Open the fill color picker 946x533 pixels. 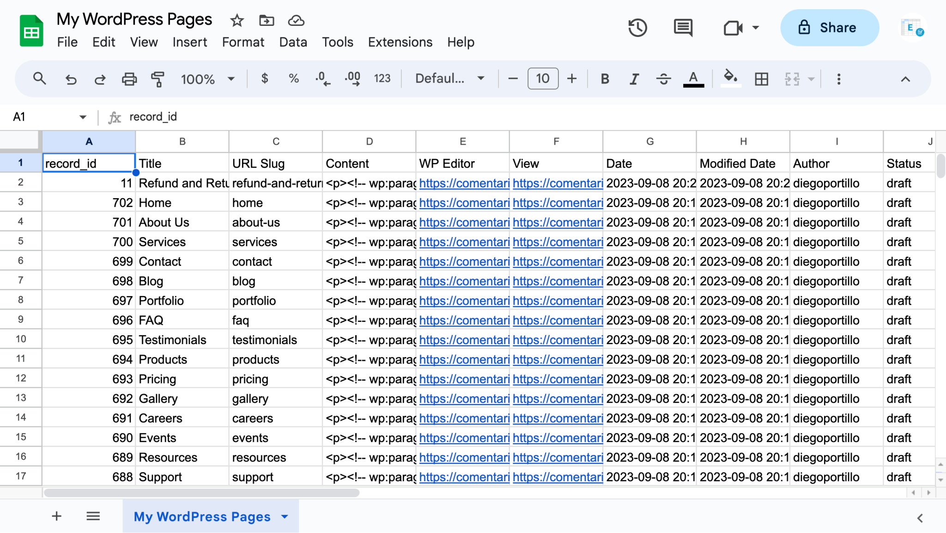tap(730, 79)
